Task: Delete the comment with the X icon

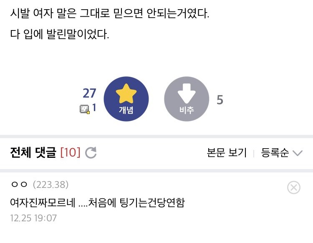Action: 294,188
